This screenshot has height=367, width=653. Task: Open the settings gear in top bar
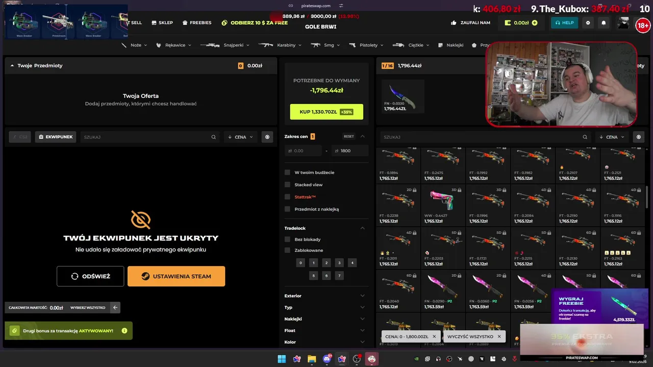point(588,23)
